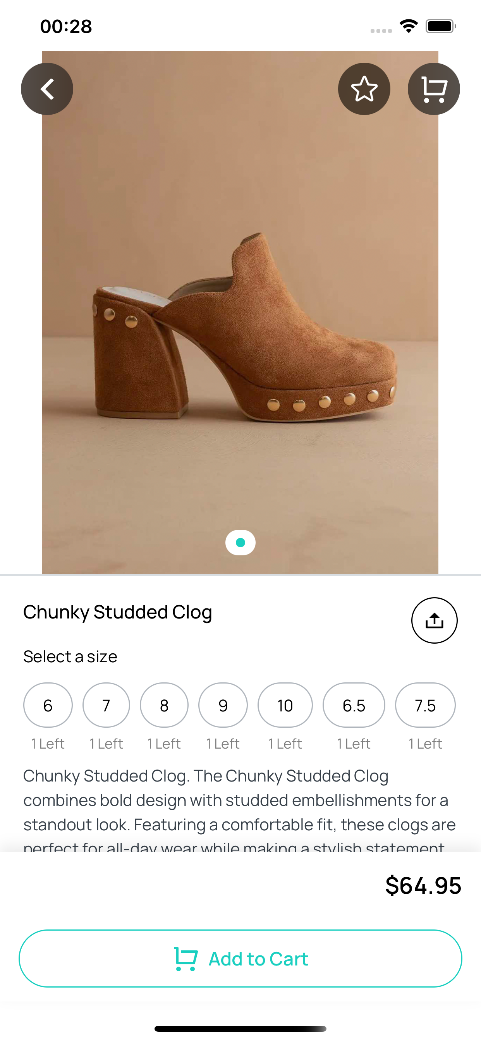This screenshot has height=1041, width=481.
Task: Tap the Chunky Studded Clog title
Action: pos(118,612)
